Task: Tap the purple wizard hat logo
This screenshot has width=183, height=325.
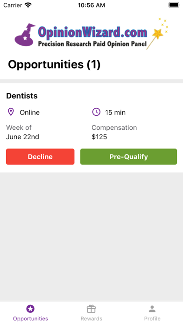Action: [x=25, y=35]
